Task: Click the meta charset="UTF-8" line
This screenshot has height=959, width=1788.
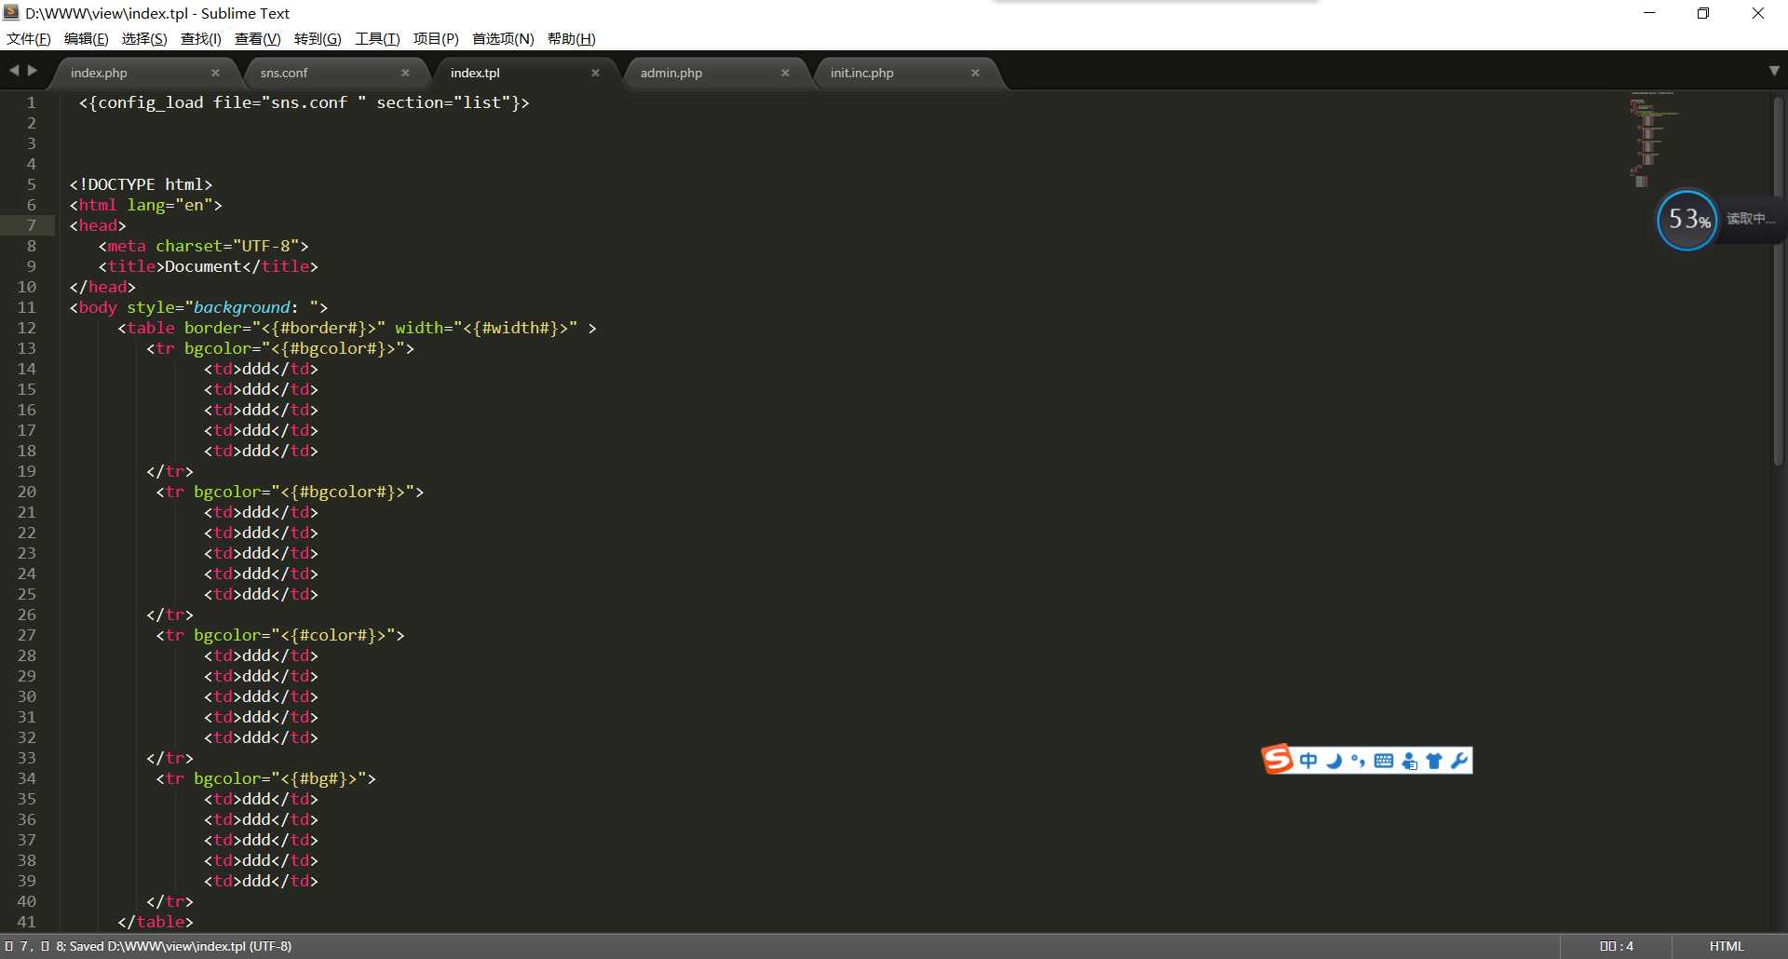Action: pyautogui.click(x=203, y=246)
